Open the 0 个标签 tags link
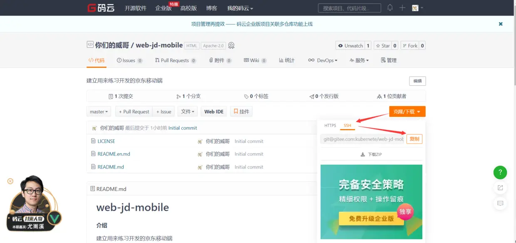Screen dimensions: 516x243 point(256,96)
